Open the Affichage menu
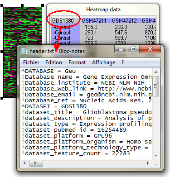Viewport: 170px width, 177px height. (104, 62)
